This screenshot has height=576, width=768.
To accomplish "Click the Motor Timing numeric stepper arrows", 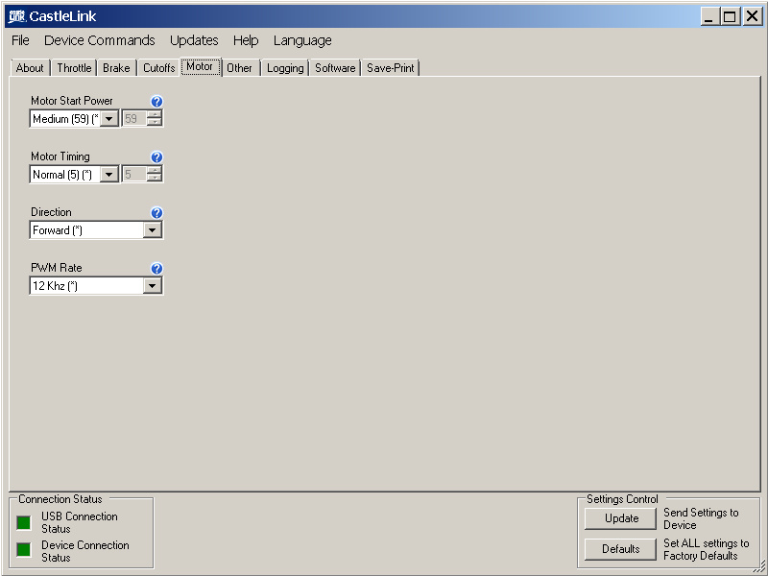I will [155, 175].
